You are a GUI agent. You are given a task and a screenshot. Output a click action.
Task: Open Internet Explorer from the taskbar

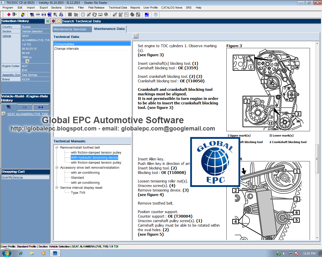tap(21, 253)
